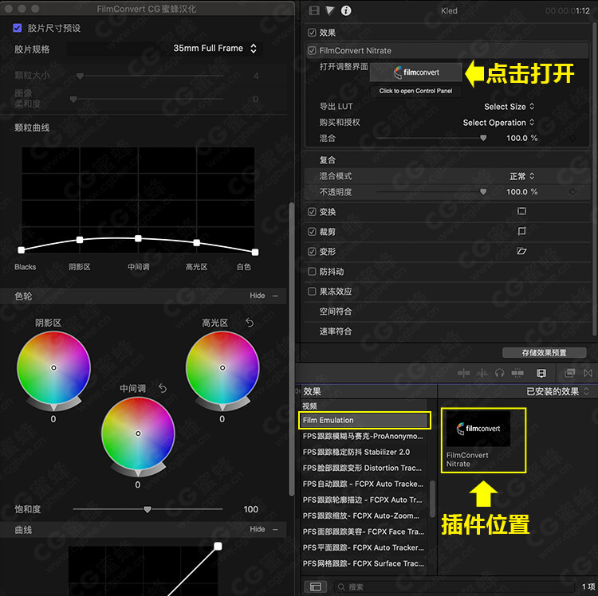Image resolution: width=598 pixels, height=596 pixels.
Task: Click the Blend keyframe diamond
Action: click(572, 139)
